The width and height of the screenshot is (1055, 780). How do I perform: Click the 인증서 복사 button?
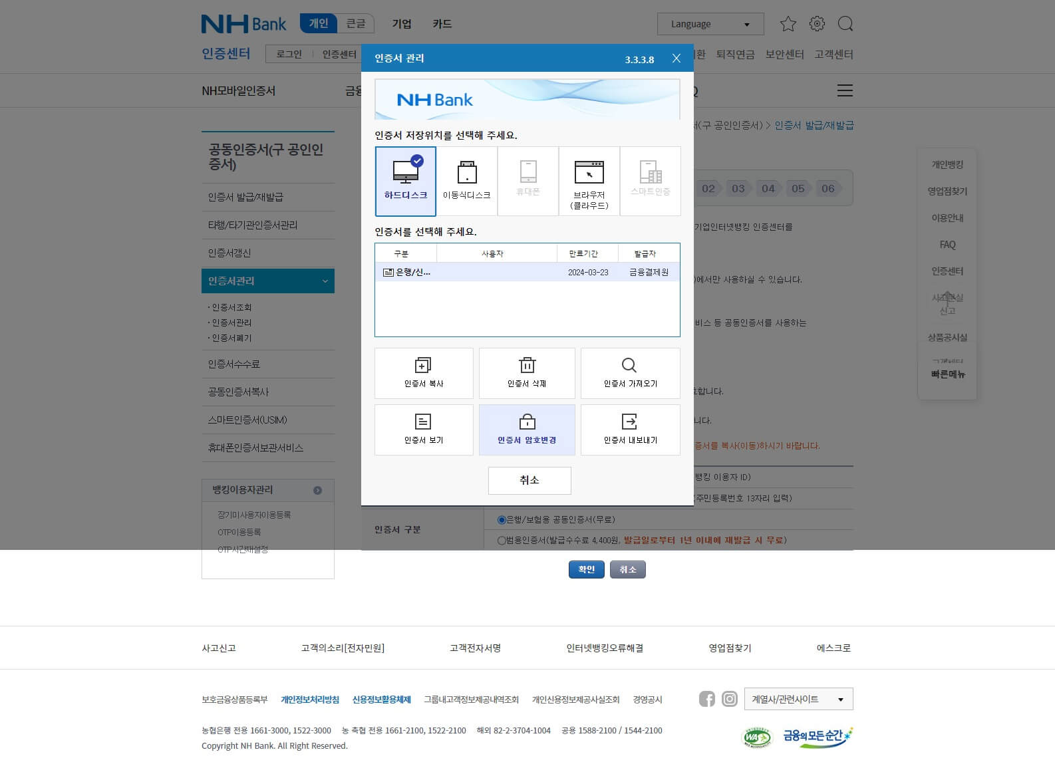(424, 373)
